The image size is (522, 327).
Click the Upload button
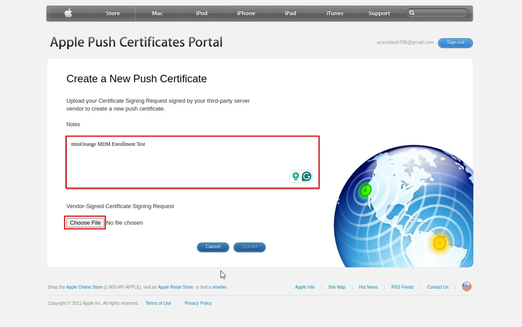click(249, 247)
